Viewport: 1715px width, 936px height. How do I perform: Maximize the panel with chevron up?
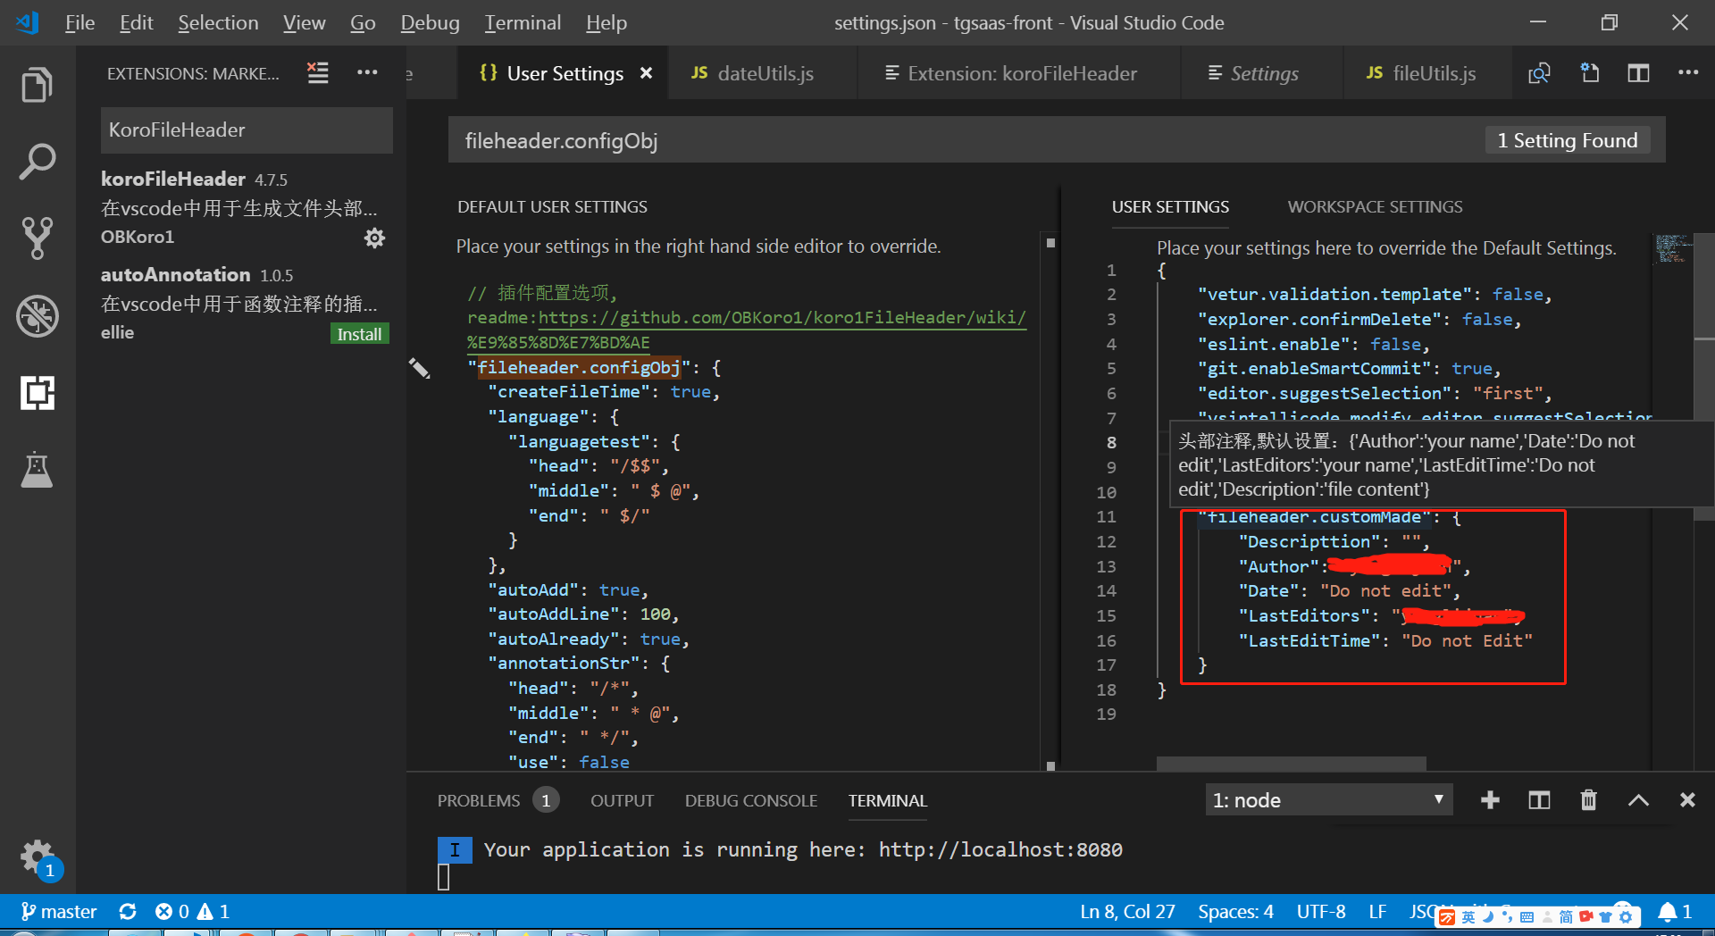coord(1638,800)
